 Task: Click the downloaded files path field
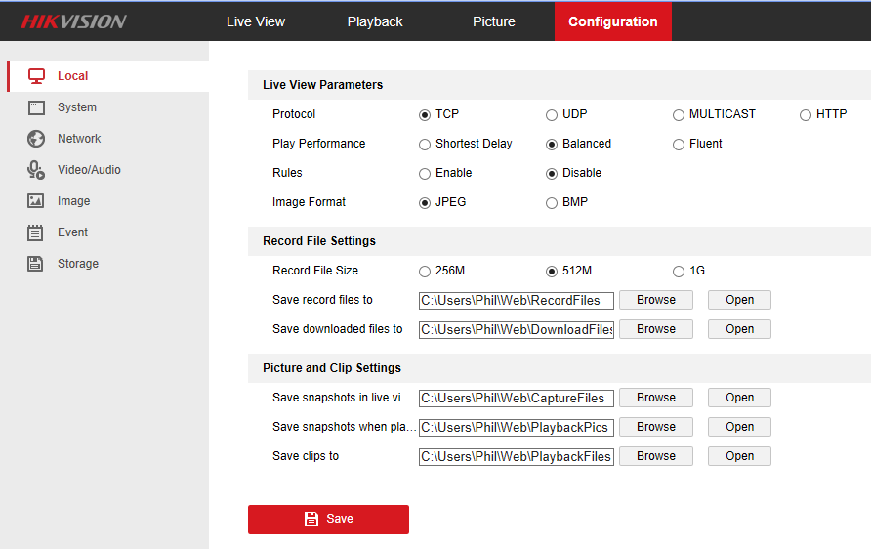point(516,329)
